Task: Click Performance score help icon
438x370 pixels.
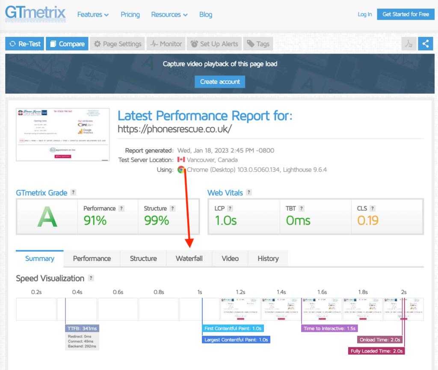Action: click(x=121, y=208)
